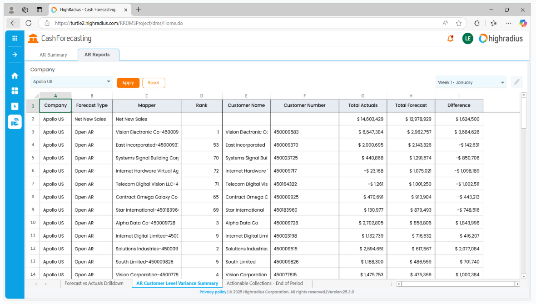Click the sheet tab options dots
This screenshot has width=536, height=304.
392,284
